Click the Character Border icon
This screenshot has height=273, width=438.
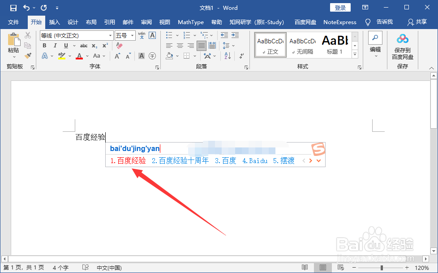(152, 35)
